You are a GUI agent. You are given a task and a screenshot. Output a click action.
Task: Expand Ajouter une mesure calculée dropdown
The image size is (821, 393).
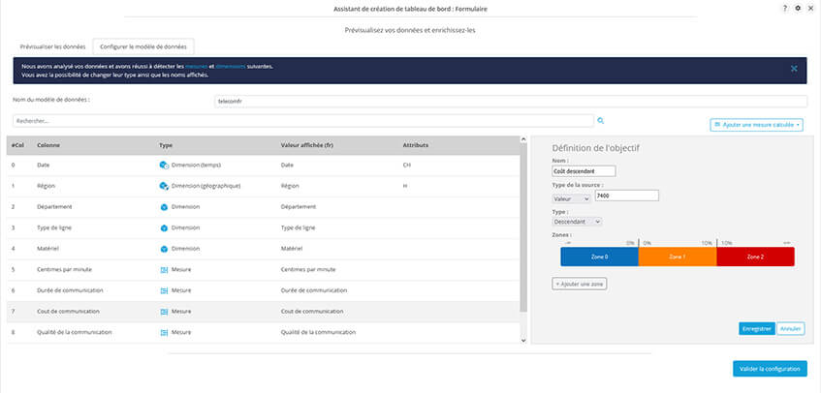pos(758,125)
